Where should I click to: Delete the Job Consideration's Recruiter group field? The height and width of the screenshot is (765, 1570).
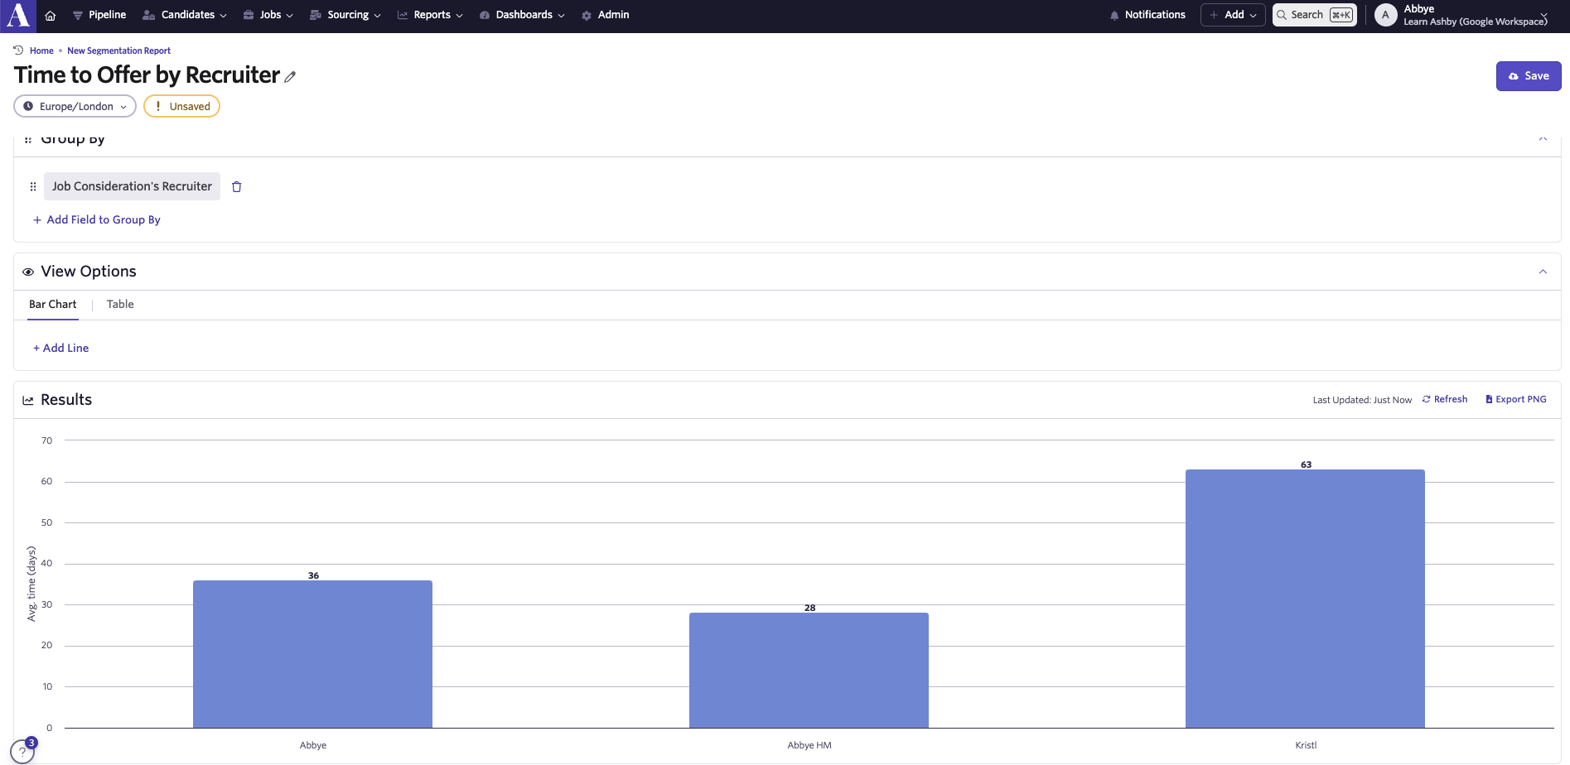click(236, 187)
